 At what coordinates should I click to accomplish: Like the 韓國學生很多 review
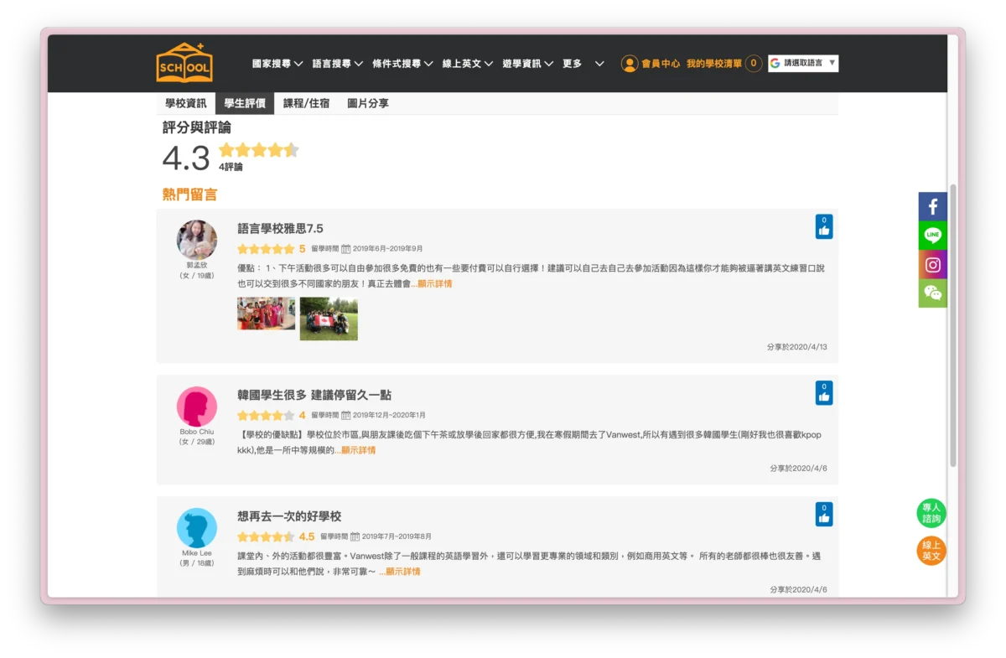[823, 393]
